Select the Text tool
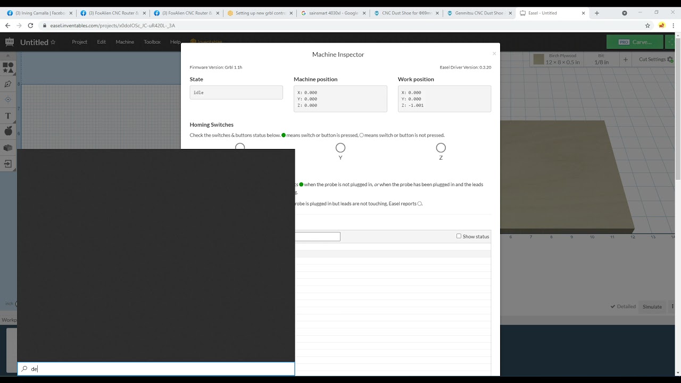Viewport: 681px width, 383px height. [x=8, y=115]
